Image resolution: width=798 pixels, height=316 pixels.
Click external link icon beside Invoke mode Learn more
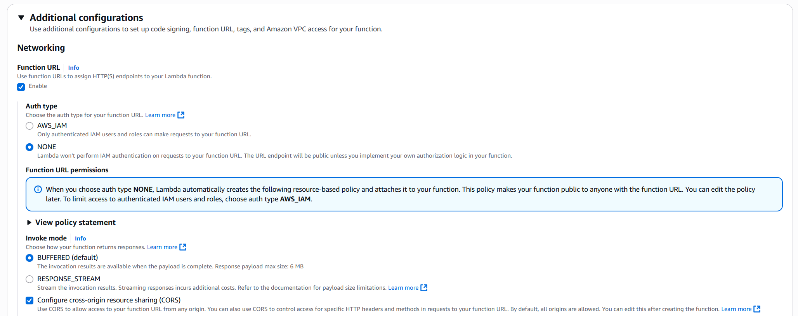pos(183,247)
